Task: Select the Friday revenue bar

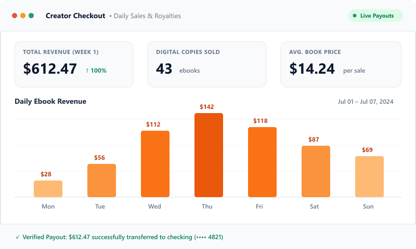Action: click(263, 162)
